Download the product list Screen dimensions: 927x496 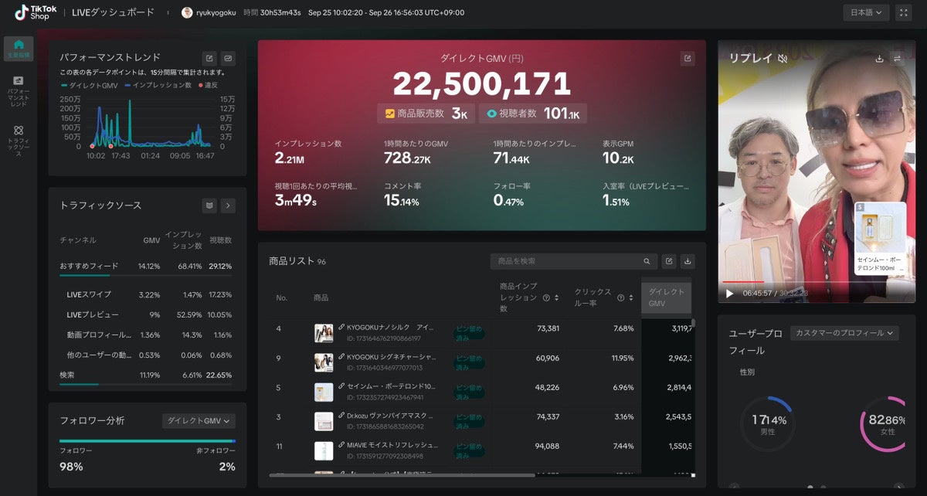click(x=688, y=261)
